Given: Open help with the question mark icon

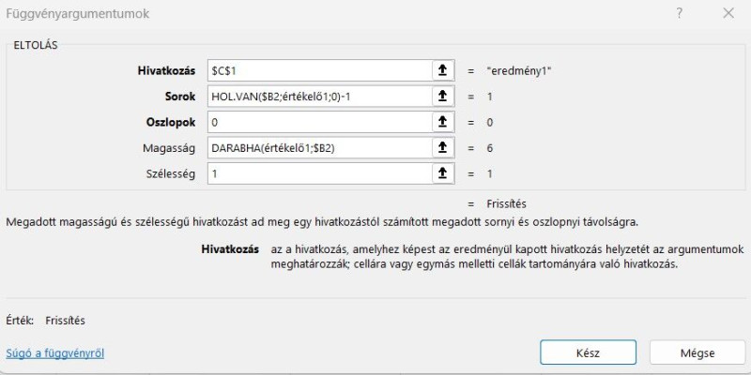Looking at the screenshot, I should tap(679, 14).
